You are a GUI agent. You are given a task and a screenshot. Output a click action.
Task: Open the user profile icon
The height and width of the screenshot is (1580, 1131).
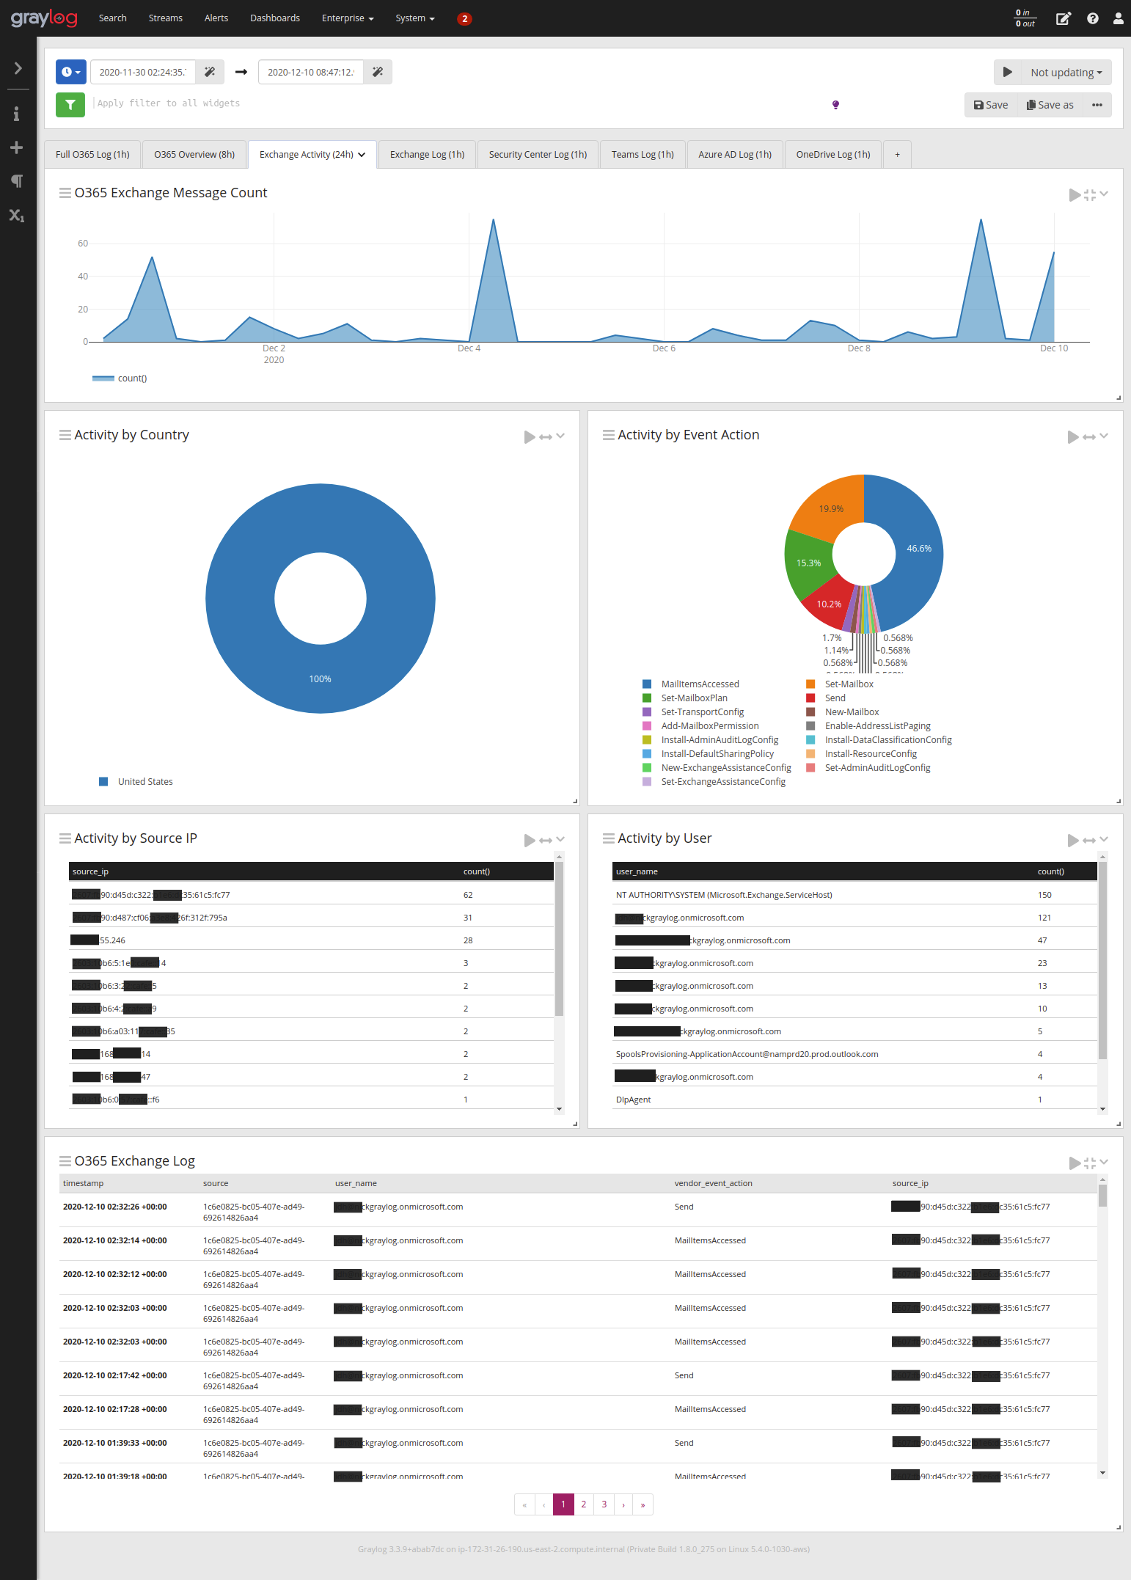pyautogui.click(x=1118, y=18)
